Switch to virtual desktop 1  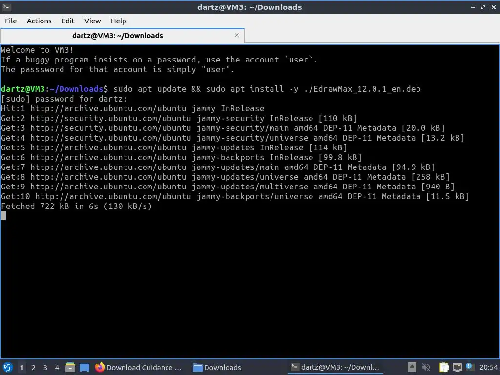[21, 368]
